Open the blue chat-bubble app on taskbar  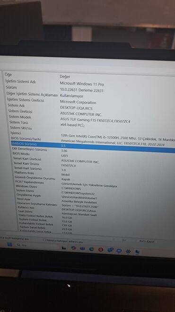119,251
